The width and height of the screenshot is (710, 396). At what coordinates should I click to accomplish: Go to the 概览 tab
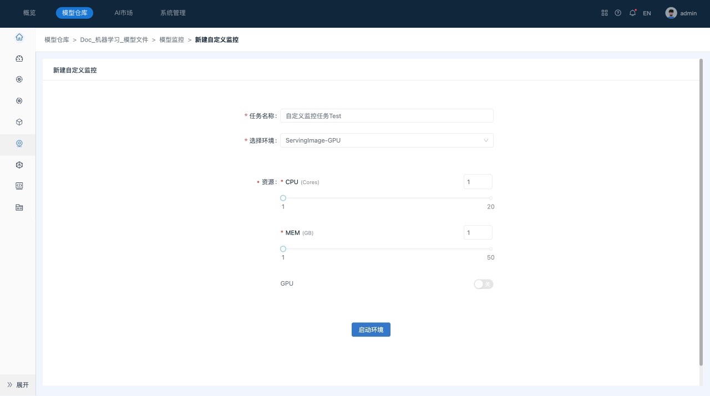[x=29, y=13]
